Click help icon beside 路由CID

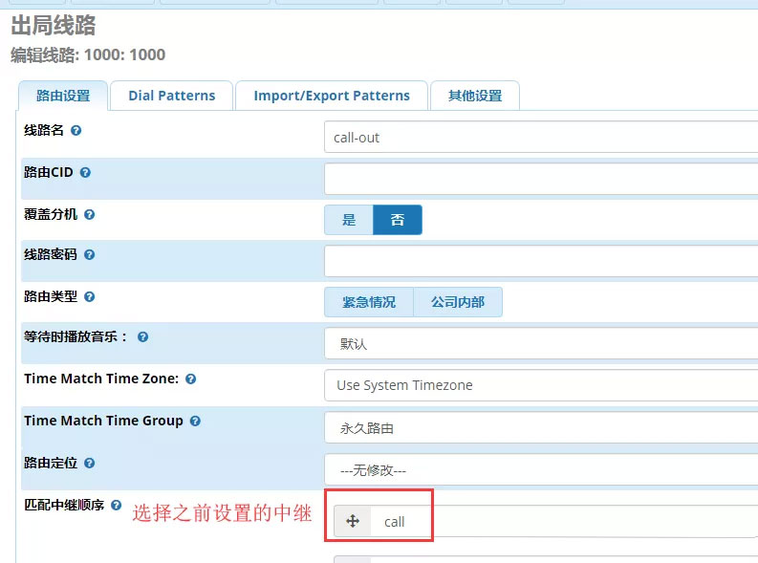(x=85, y=173)
